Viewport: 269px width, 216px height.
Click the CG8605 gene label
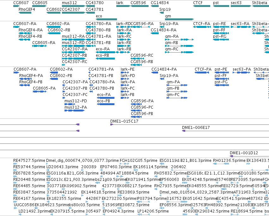click(40, 3)
